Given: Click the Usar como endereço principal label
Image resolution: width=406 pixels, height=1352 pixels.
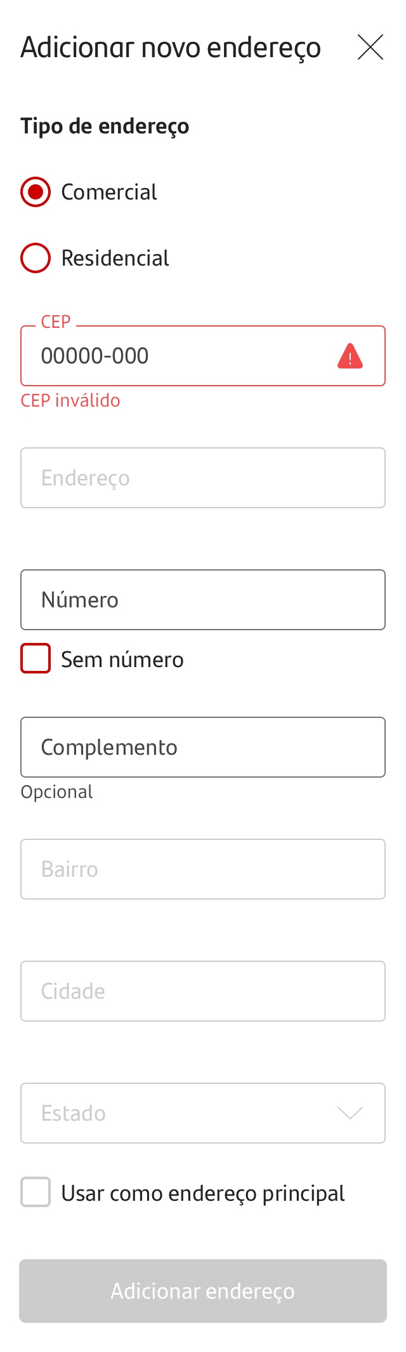Looking at the screenshot, I should [x=203, y=1193].
